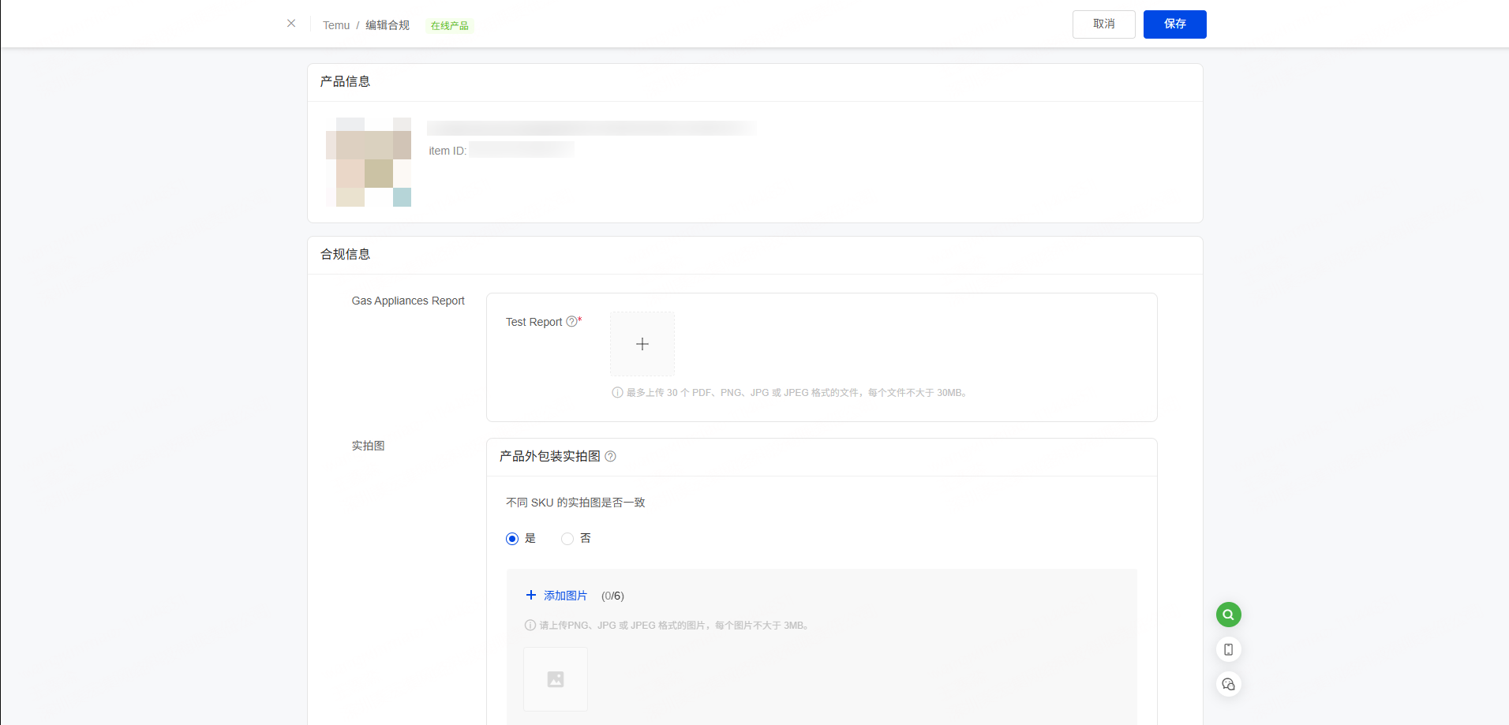Select the 否 radio option

click(567, 539)
